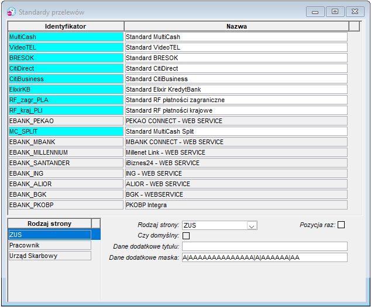Select the EBANK_PKOBP identifier cell
Viewport: 371px width, 307px height.
[66, 205]
